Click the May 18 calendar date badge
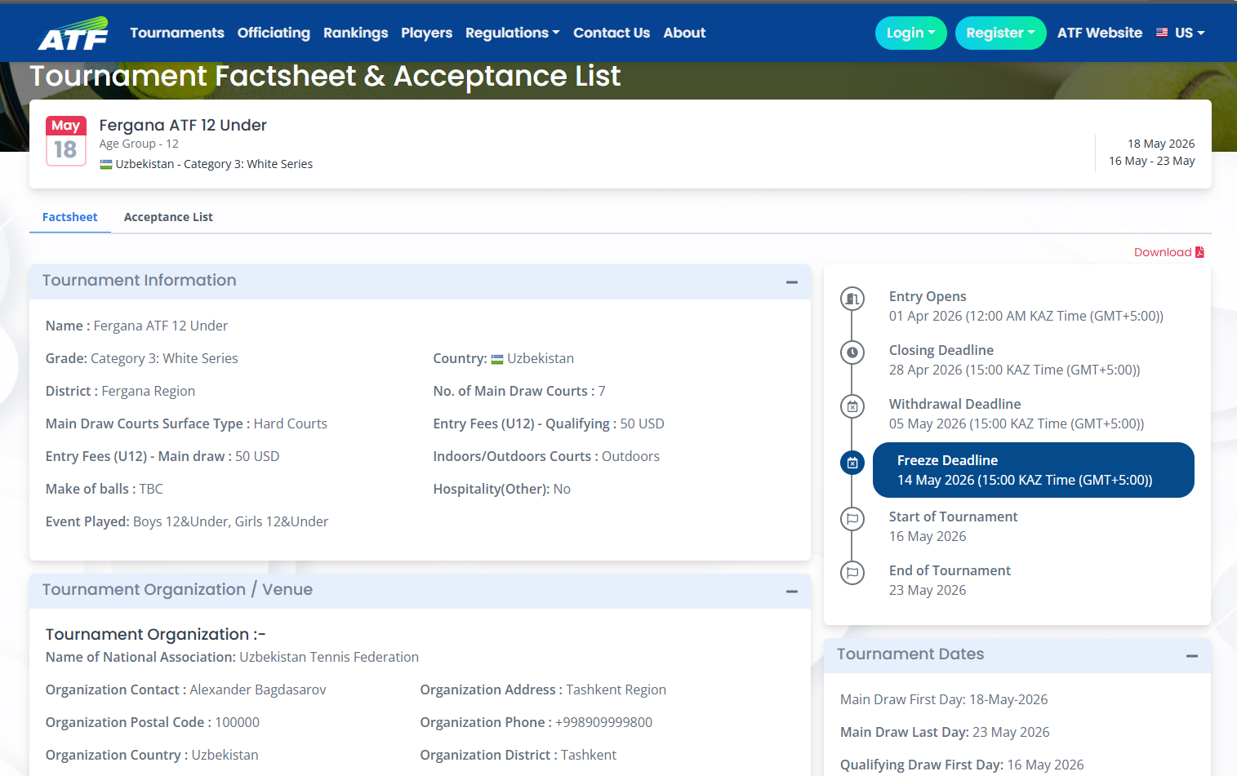This screenshot has height=776, width=1237. (x=66, y=141)
